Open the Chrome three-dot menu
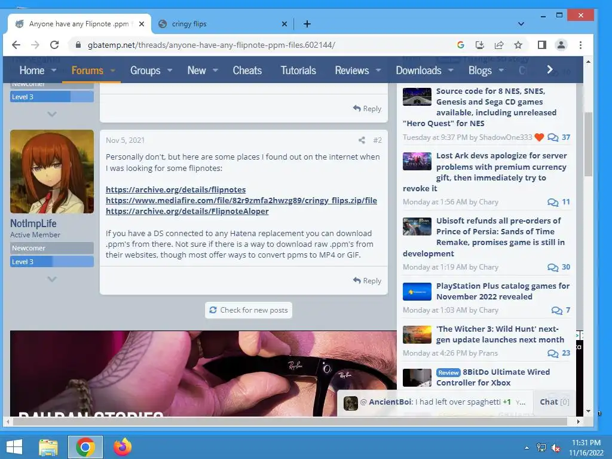 [x=580, y=45]
